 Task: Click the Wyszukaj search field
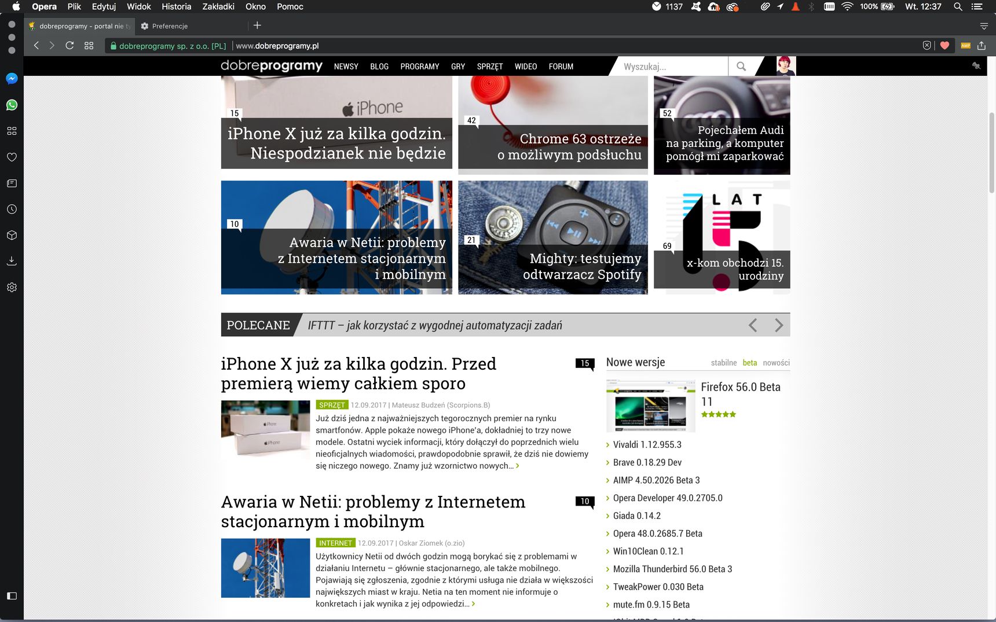coord(672,67)
